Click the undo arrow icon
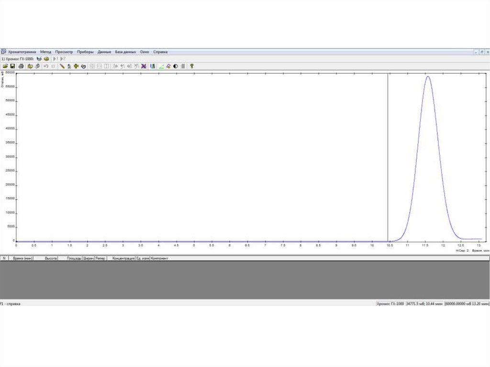490x367 pixels. click(46, 66)
